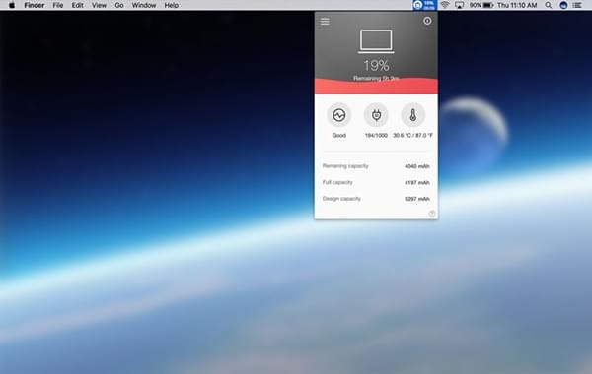The image size is (592, 374).
Task: Click the 30.6 °C / 87.0 °F temperature reading
Action: [412, 135]
